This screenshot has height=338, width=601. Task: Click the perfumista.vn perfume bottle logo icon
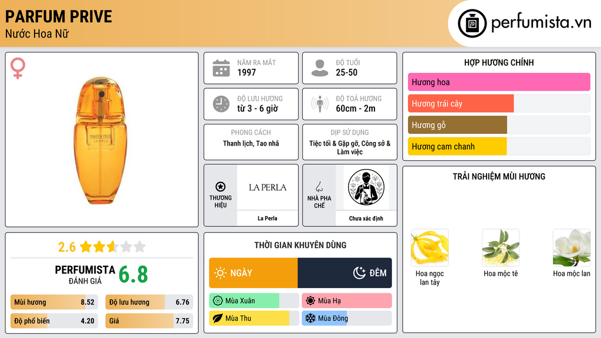pos(472,23)
